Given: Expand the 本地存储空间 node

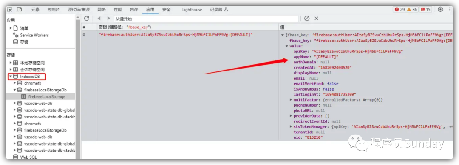Looking at the screenshot, I should (x=11, y=63).
